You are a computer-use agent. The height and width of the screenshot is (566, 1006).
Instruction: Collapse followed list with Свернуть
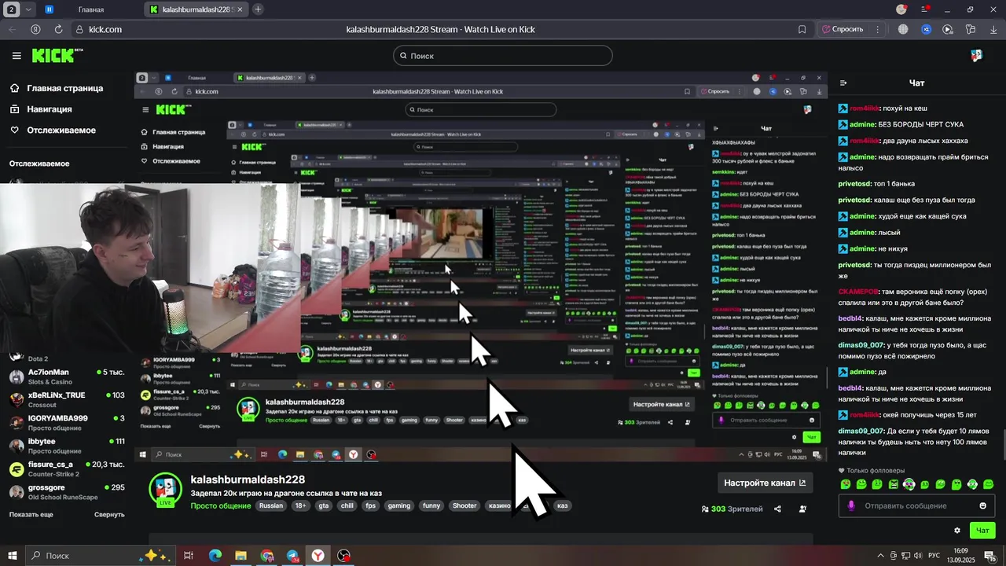coord(109,514)
